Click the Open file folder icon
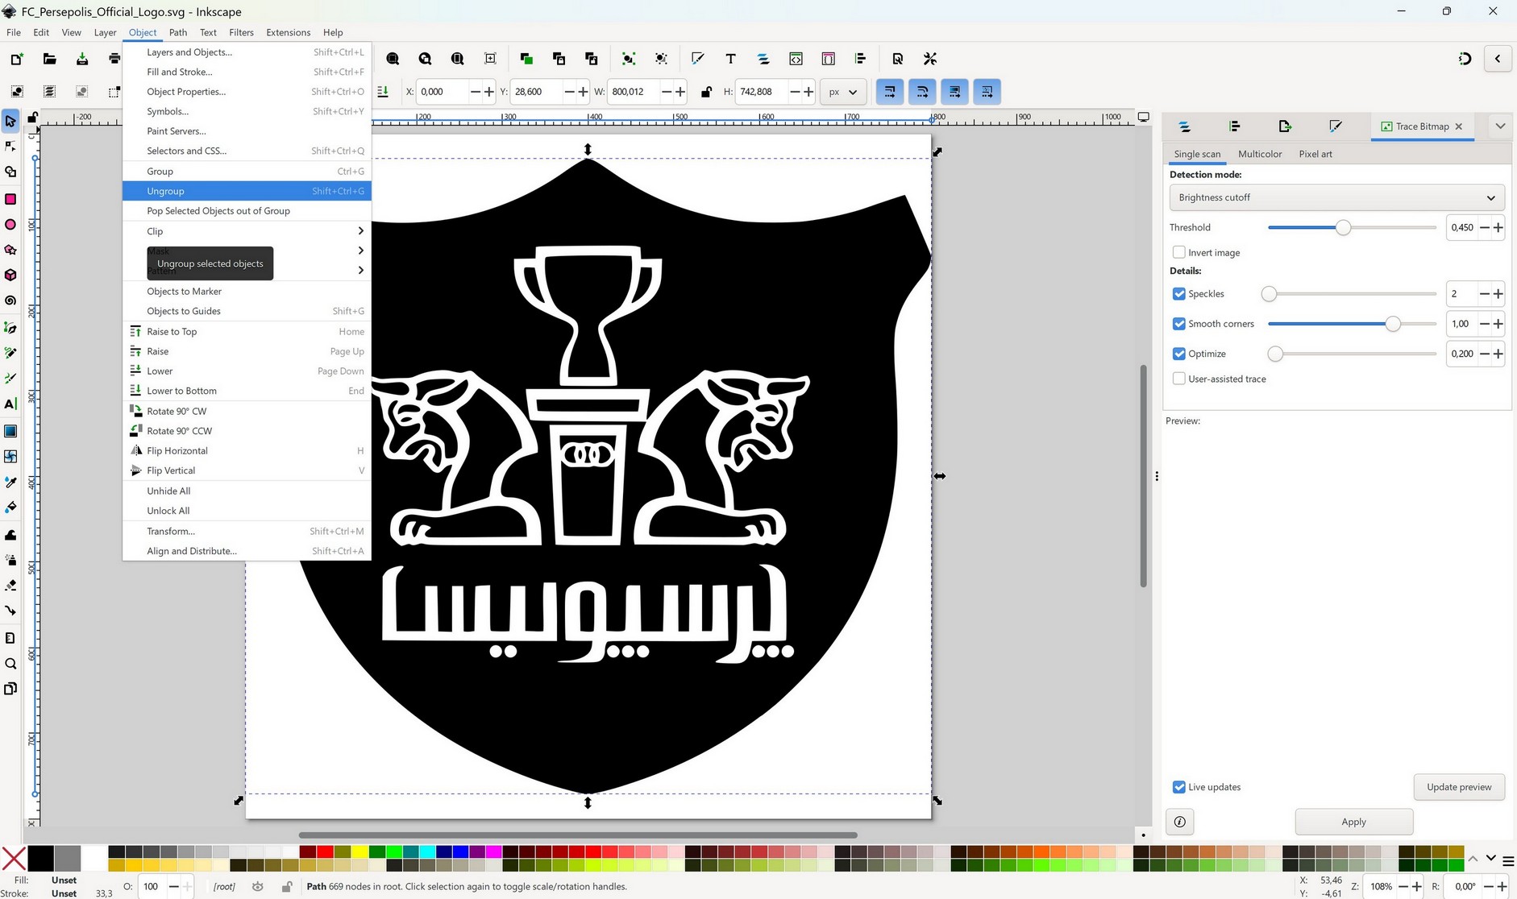This screenshot has height=899, width=1517. (49, 59)
